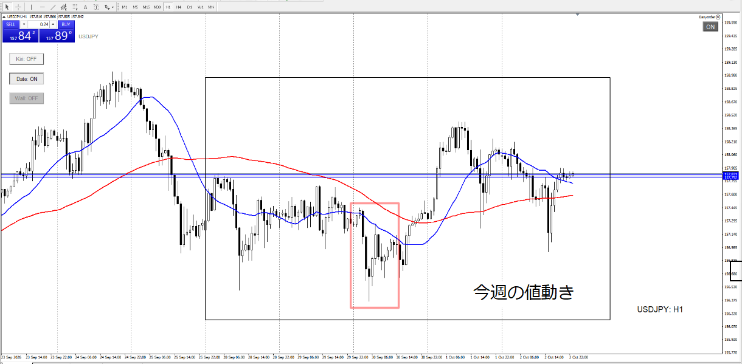Switch chart to M1 timeframe
Screen dimensions: 742x364
(x=125, y=7)
